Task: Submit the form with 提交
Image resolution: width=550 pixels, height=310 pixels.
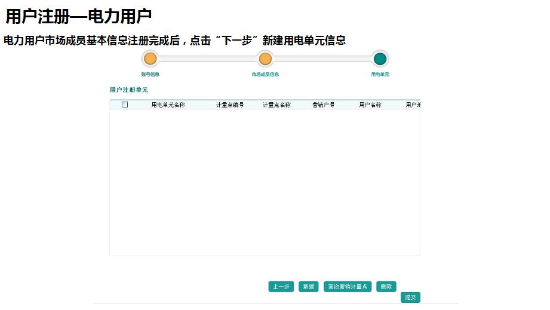Action: (x=410, y=297)
